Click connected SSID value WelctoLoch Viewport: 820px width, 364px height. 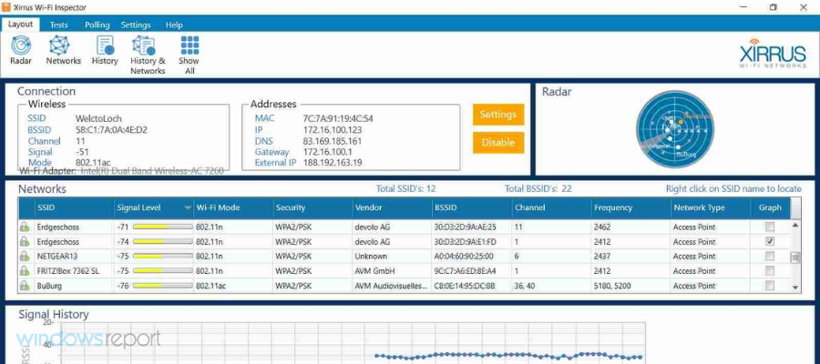(x=98, y=118)
